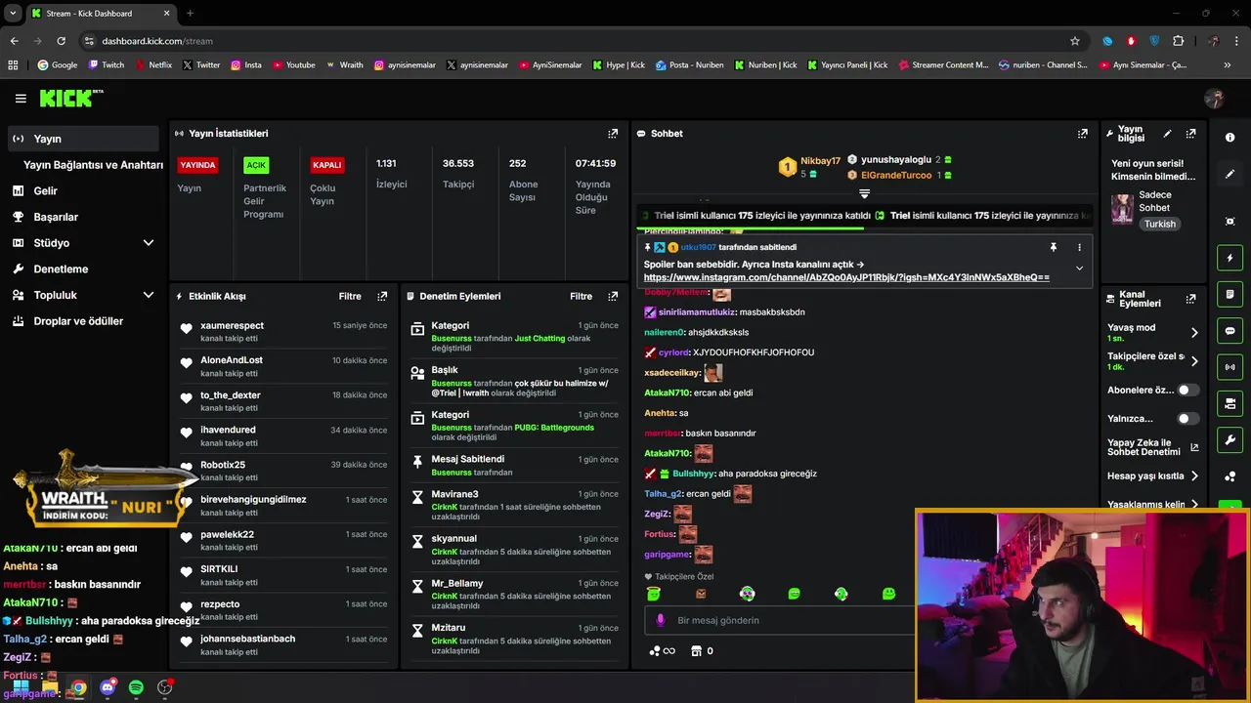Click the microphone icon in message box
Screen dimensions: 1251x703
click(661, 620)
